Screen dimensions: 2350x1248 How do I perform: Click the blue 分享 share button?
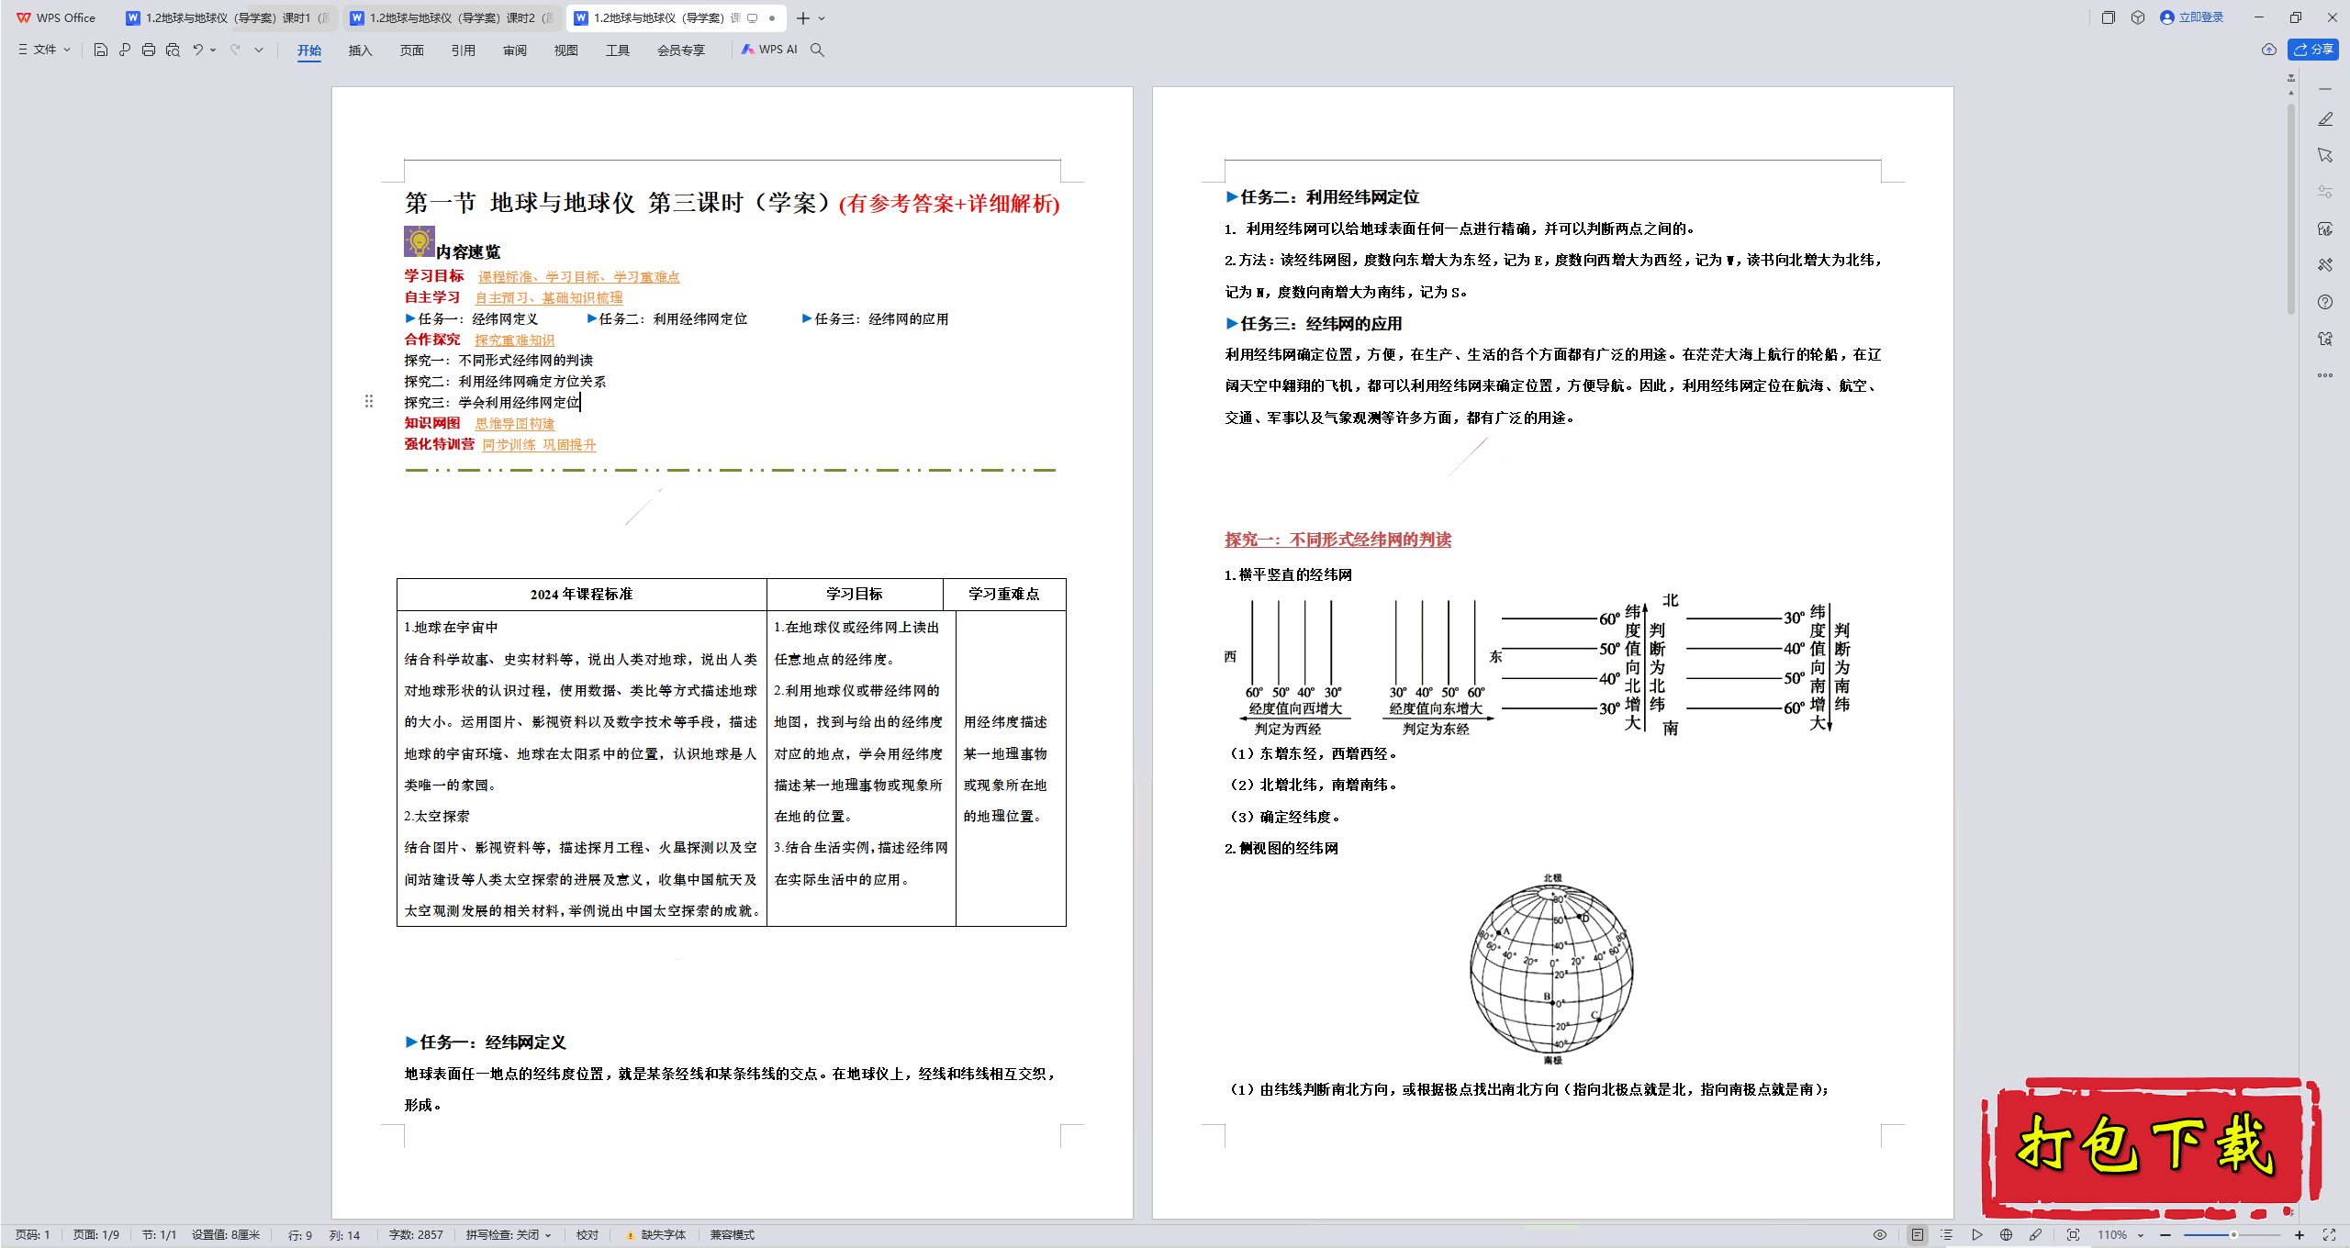coord(2313,50)
